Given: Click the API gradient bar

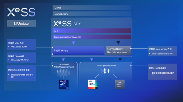Looking at the screenshot, I should [92, 31].
